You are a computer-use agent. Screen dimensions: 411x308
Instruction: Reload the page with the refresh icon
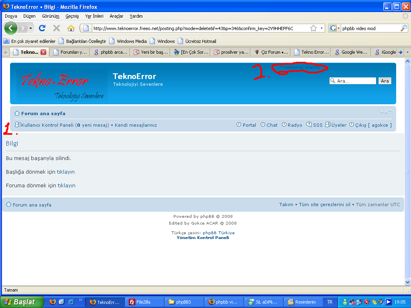[x=42, y=28]
